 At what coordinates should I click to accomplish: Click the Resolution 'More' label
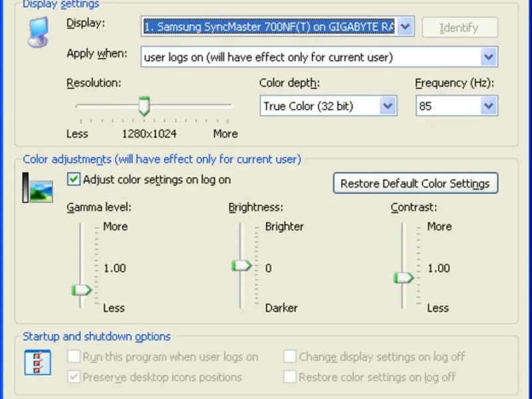225,134
